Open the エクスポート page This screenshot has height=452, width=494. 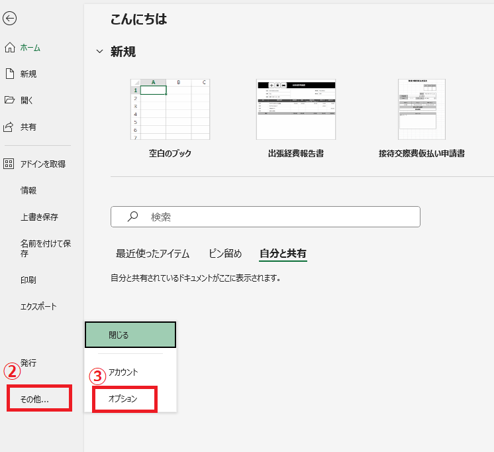[x=38, y=307]
